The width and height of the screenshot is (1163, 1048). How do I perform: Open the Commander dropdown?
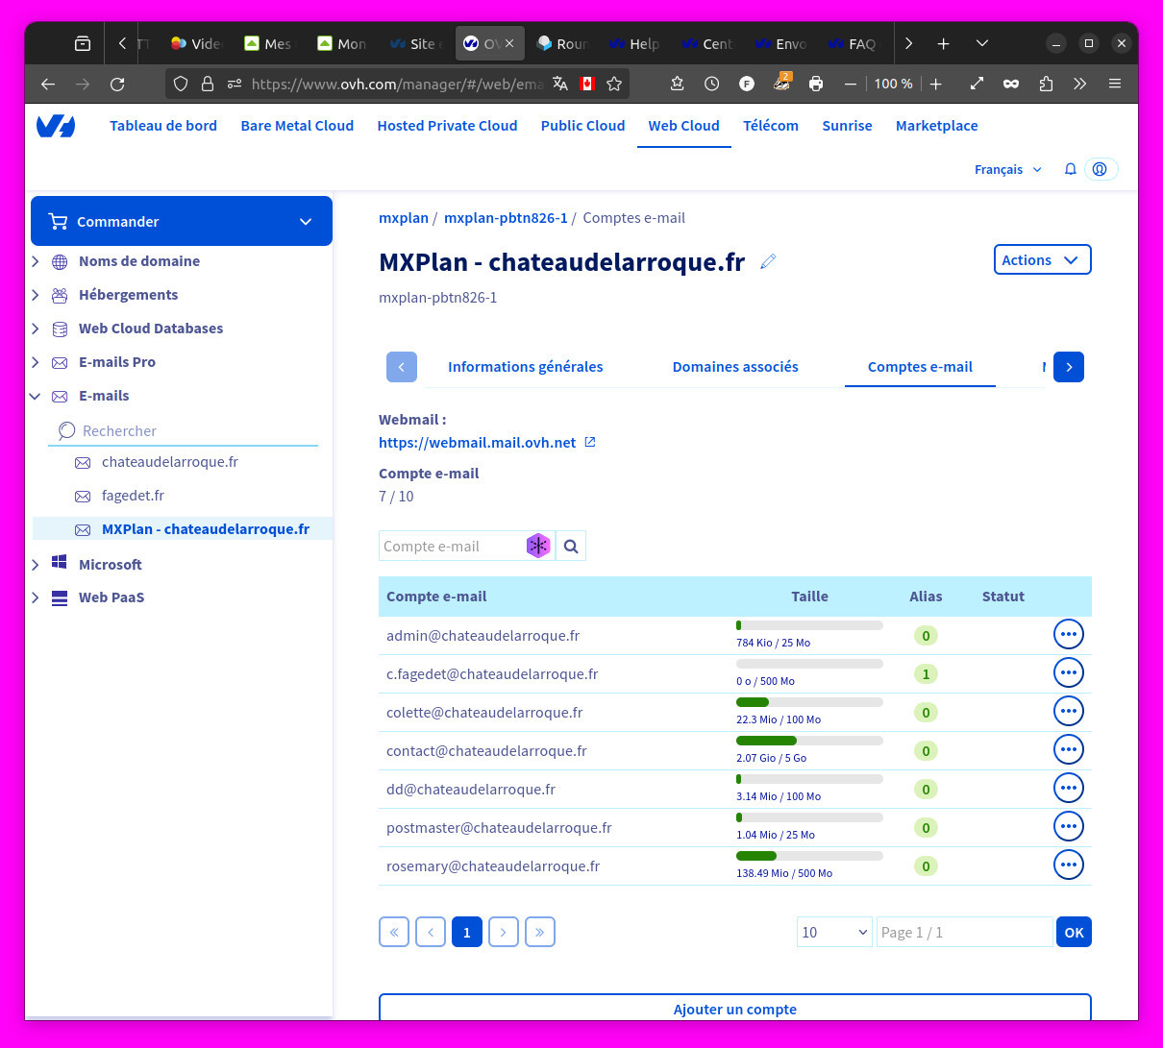point(182,221)
